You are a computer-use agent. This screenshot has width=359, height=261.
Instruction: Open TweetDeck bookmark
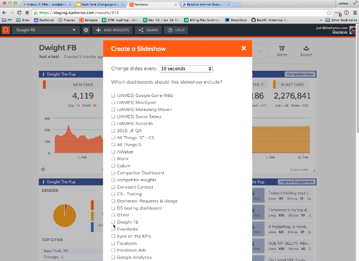[236, 20]
